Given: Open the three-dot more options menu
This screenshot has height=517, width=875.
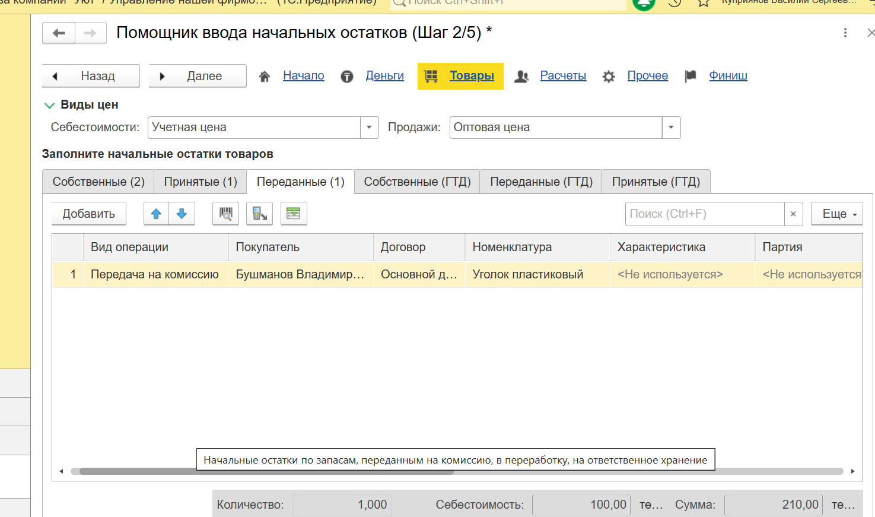Looking at the screenshot, I should click(845, 33).
